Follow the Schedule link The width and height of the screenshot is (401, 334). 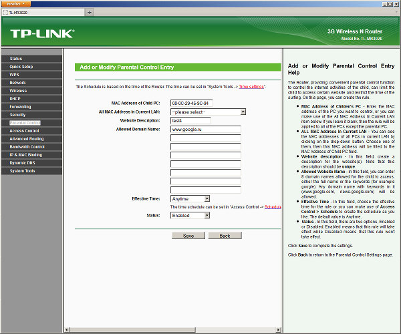[x=273, y=206]
